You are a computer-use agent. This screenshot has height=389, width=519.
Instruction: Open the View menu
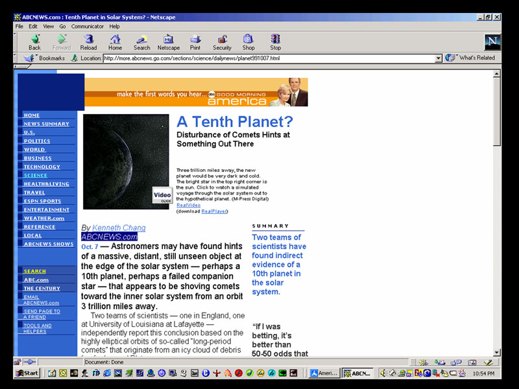pyautogui.click(x=48, y=26)
